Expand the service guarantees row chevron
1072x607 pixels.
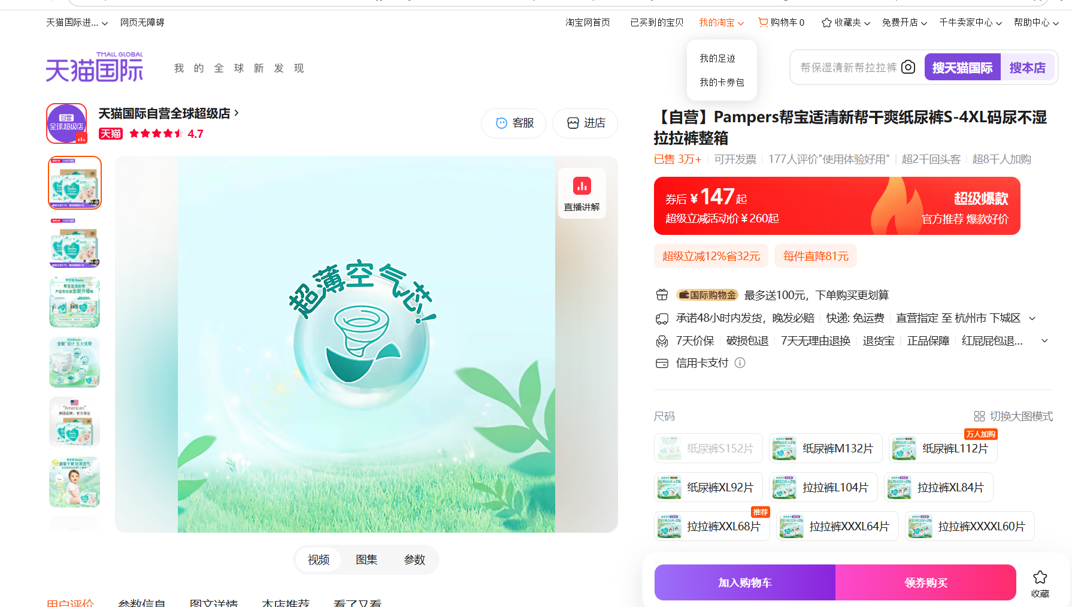pos(1044,340)
